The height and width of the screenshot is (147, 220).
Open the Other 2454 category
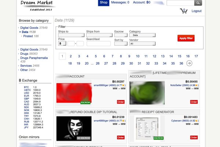pyautogui.click(x=27, y=70)
